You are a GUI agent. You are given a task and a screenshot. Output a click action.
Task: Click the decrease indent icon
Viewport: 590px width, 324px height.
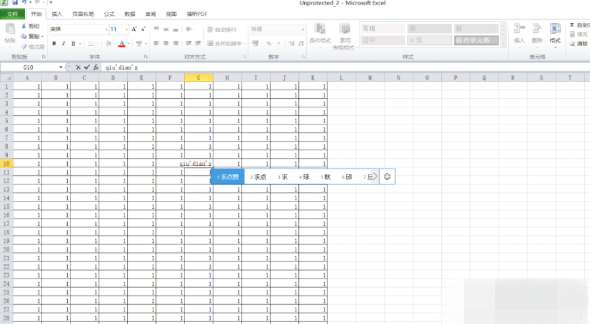[x=188, y=43]
